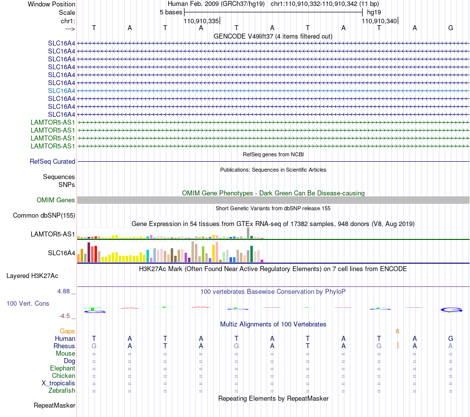Click the RepeatMasker track label
This screenshot has height=417, width=470.
tap(54, 405)
